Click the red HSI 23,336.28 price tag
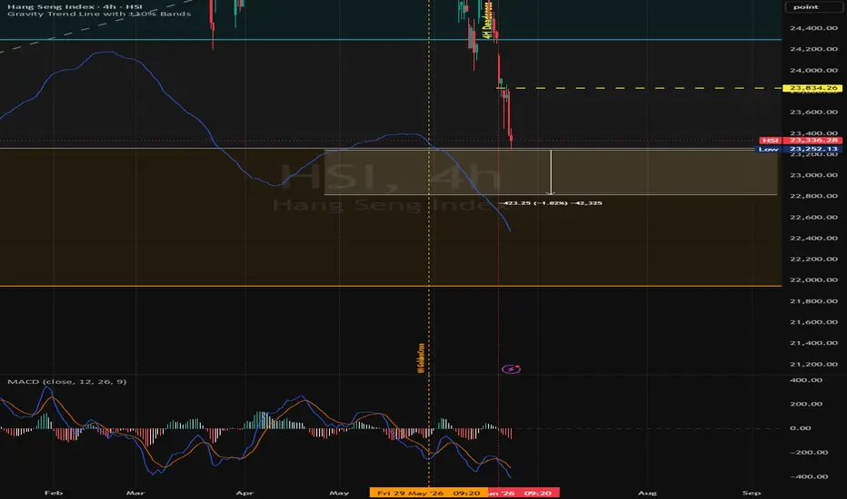Viewport: 847px width, 499px height. pyautogui.click(x=801, y=141)
